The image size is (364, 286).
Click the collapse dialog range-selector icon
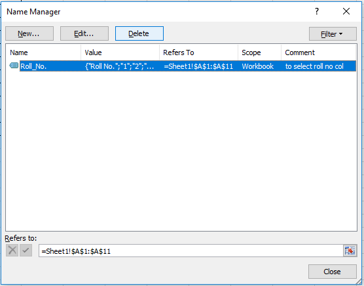[350, 251]
